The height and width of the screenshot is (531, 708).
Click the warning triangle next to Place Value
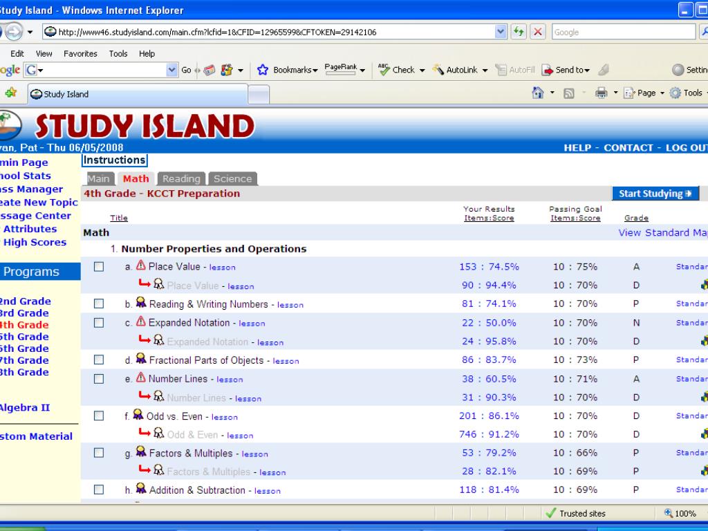pyautogui.click(x=141, y=265)
